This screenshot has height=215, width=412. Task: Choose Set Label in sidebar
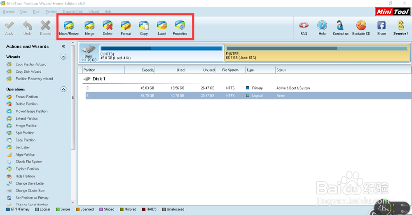pos(22,147)
